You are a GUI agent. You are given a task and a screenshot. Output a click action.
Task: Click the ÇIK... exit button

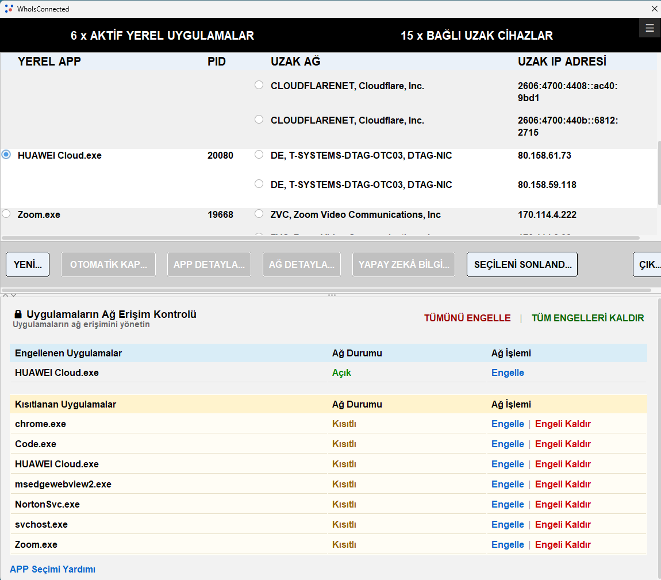click(648, 264)
